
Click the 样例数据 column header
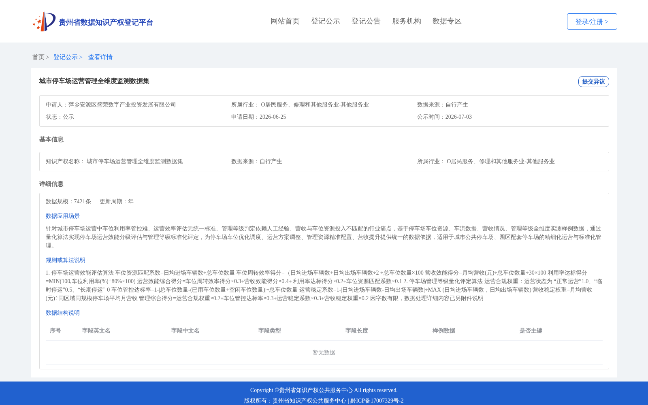(444, 330)
